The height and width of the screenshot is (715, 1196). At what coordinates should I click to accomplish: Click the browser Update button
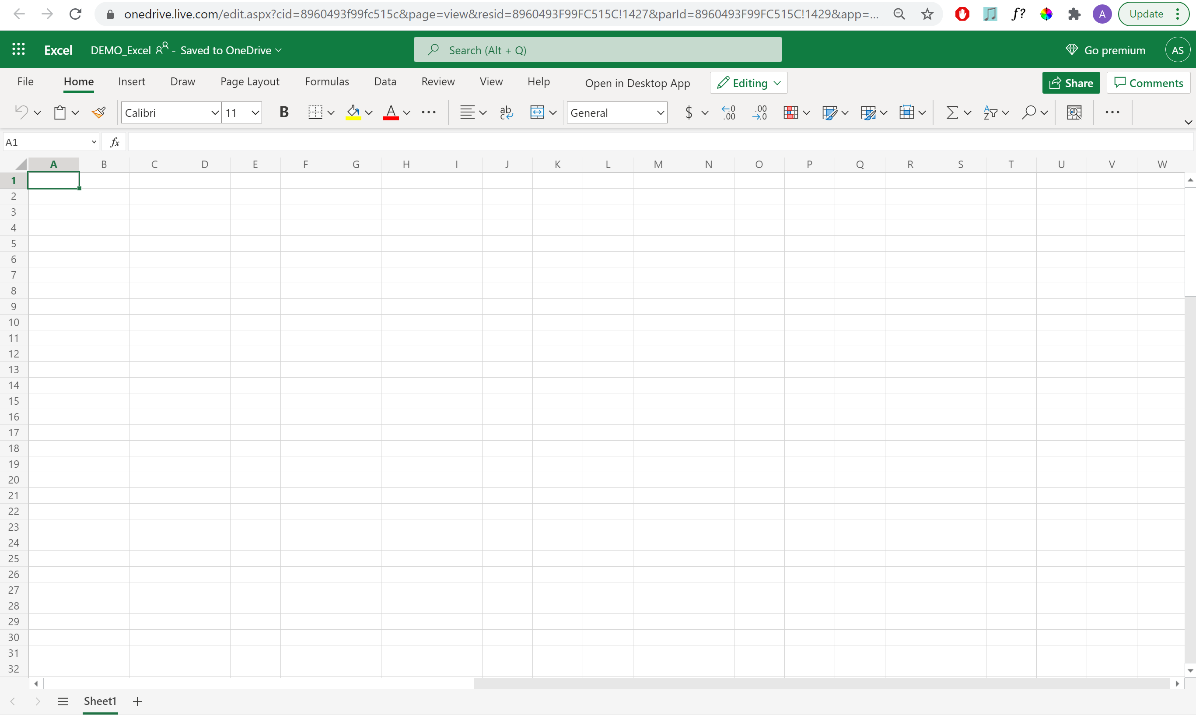coord(1154,14)
